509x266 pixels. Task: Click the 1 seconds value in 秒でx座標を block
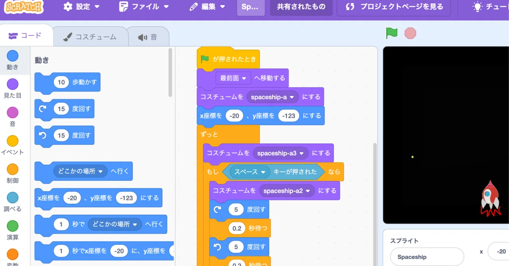61,251
